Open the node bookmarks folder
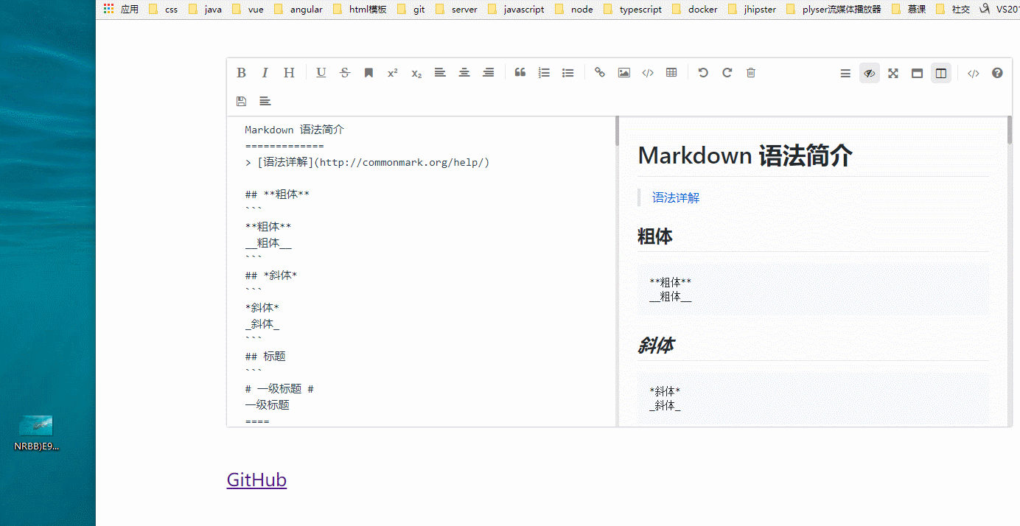Screen dimensions: 1020x526 [x=573, y=10]
